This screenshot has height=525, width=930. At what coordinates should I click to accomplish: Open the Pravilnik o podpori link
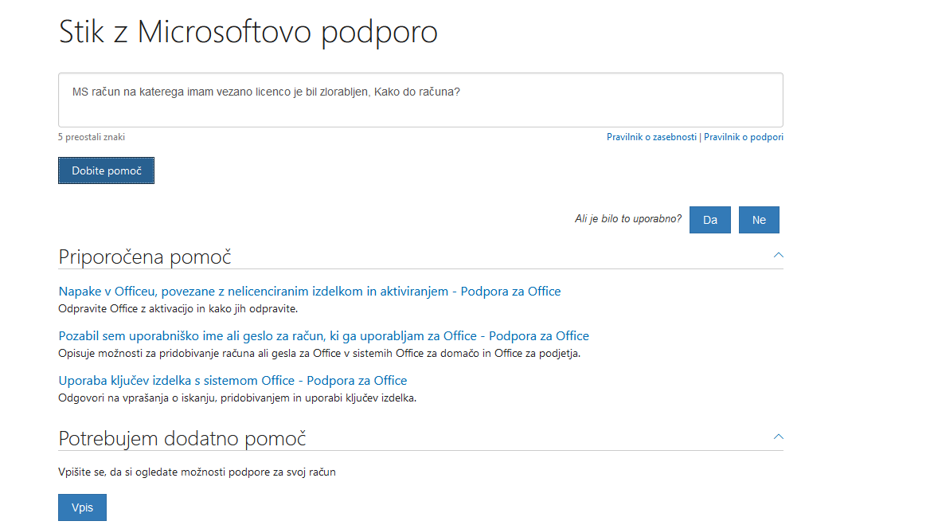click(x=743, y=137)
